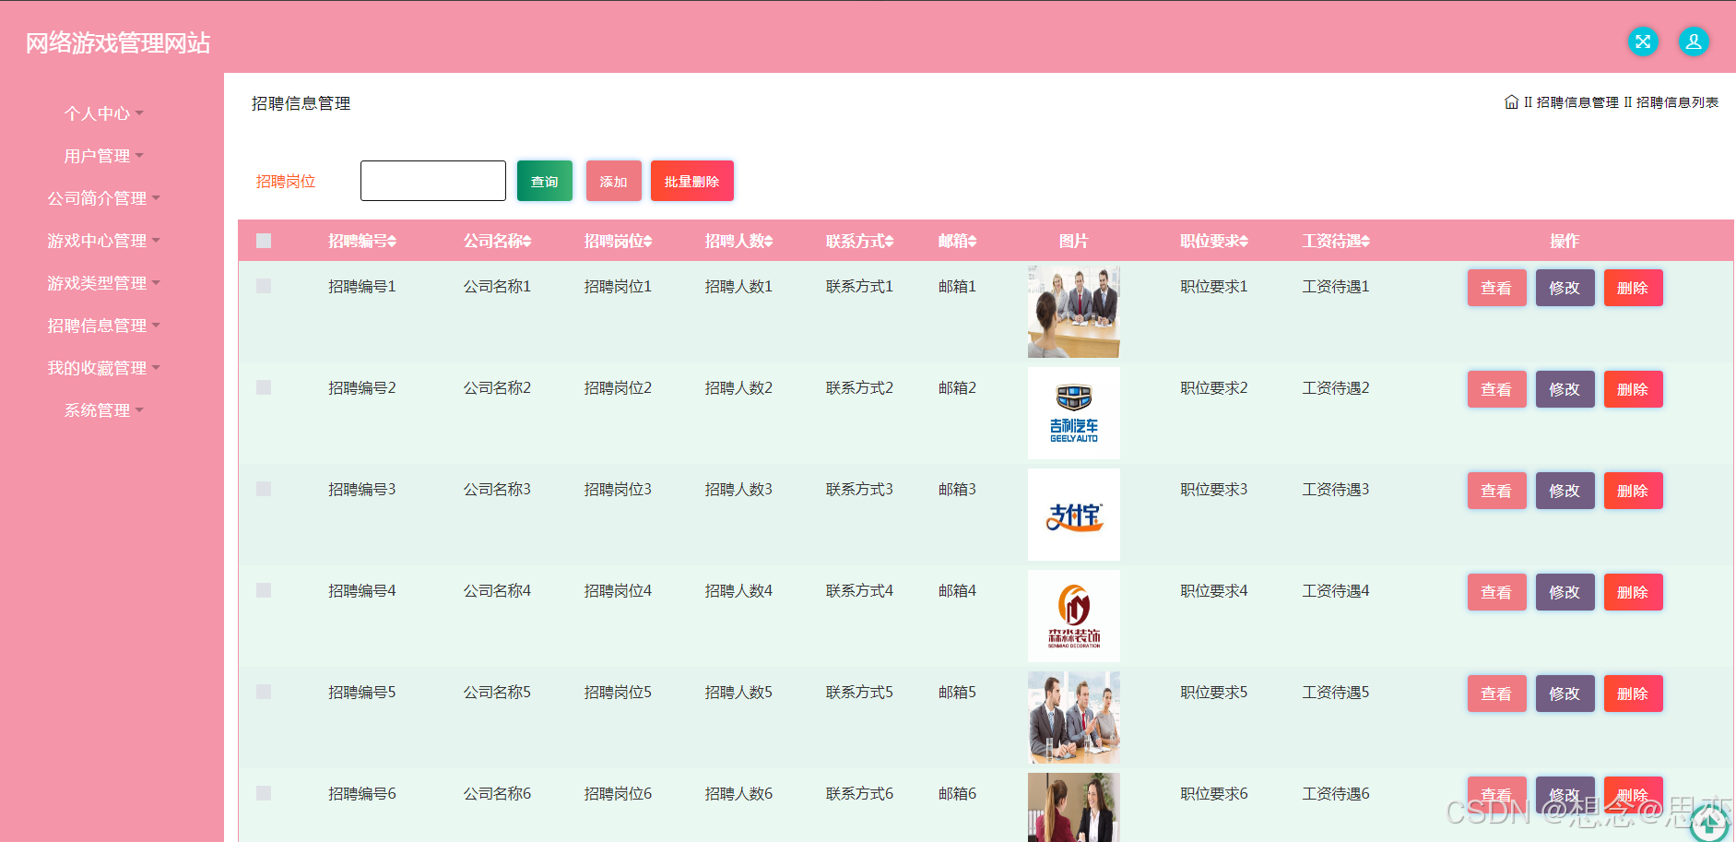Open the business team photo in row 5

coord(1074,717)
